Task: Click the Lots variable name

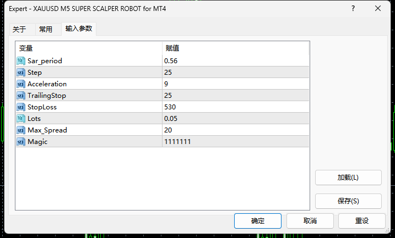Action: click(x=34, y=119)
